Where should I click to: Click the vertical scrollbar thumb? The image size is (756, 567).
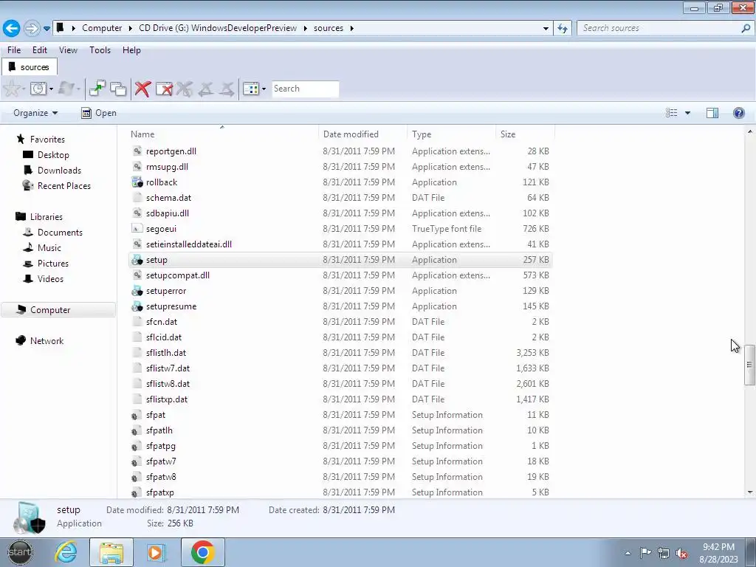[x=749, y=365]
